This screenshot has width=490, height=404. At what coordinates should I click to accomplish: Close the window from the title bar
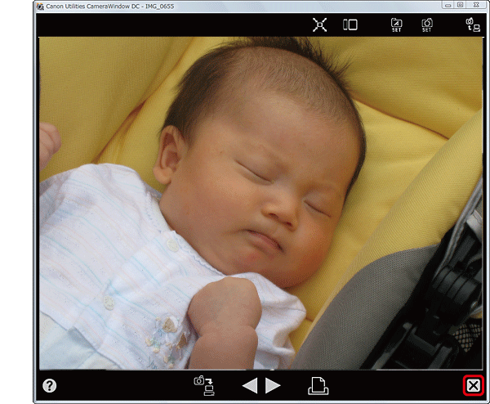point(476,5)
